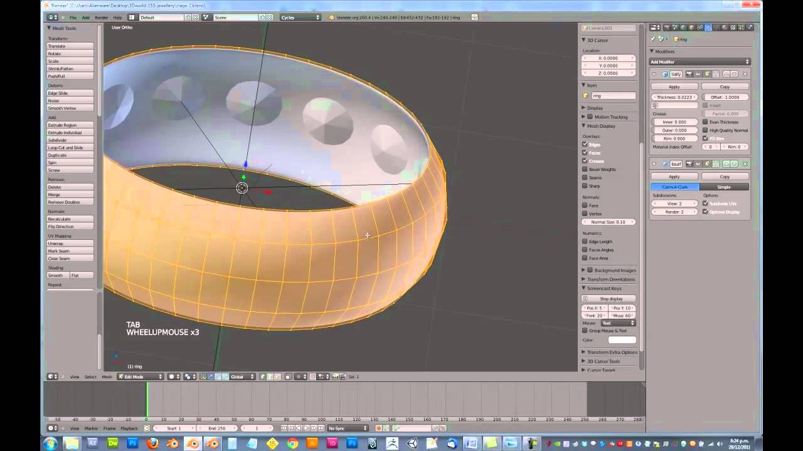Click the use preview range clock icon in timeline

pyautogui.click(x=147, y=428)
